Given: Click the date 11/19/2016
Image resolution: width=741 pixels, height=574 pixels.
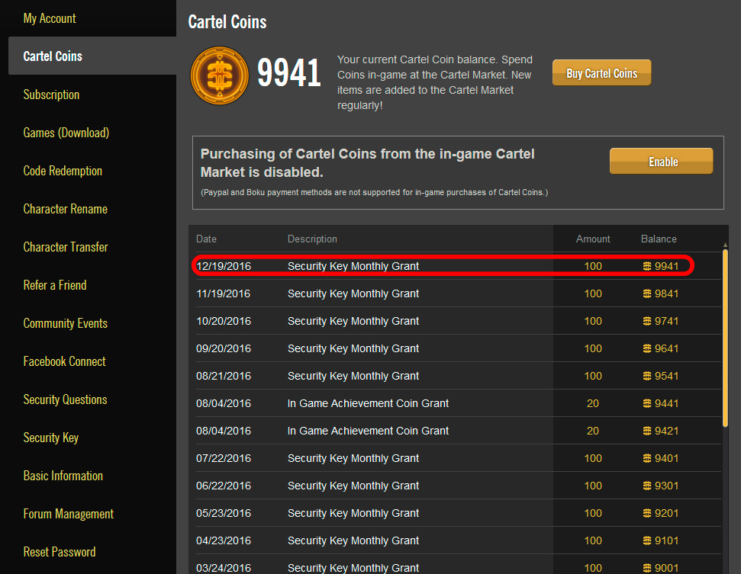Looking at the screenshot, I should click(x=224, y=293).
